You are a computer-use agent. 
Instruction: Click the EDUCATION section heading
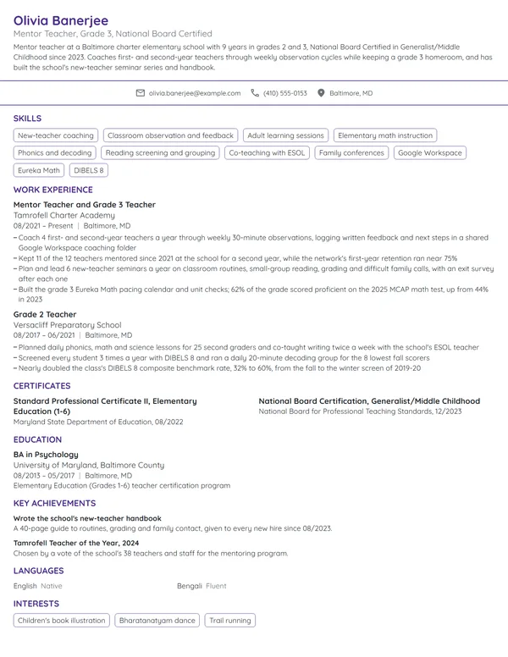click(38, 439)
